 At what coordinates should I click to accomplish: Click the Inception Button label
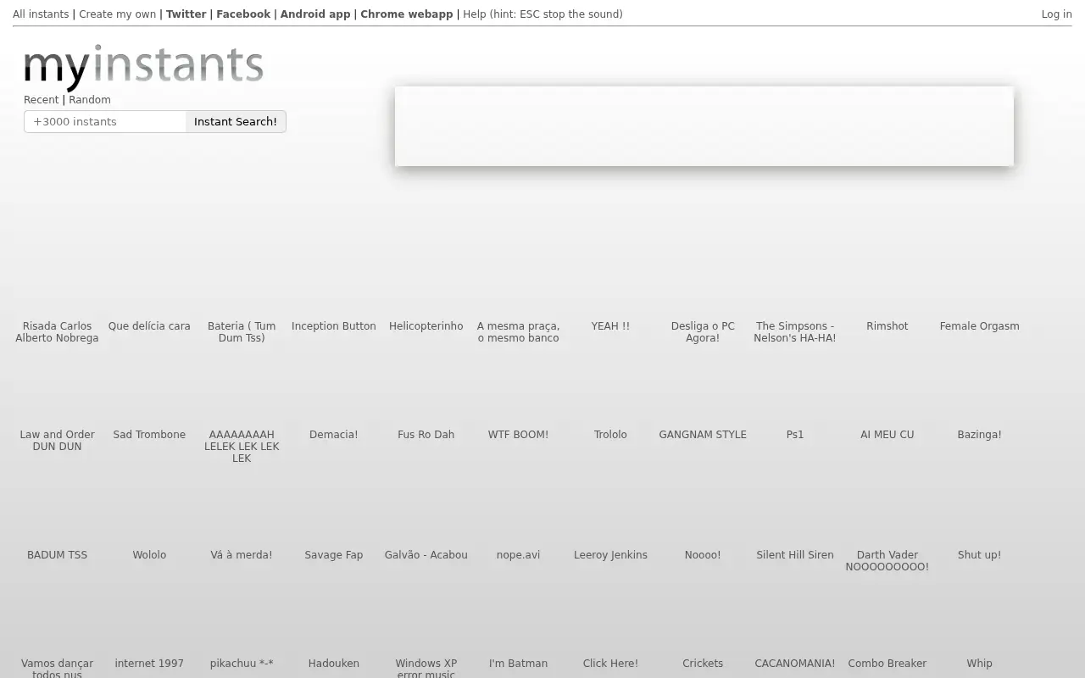334,326
